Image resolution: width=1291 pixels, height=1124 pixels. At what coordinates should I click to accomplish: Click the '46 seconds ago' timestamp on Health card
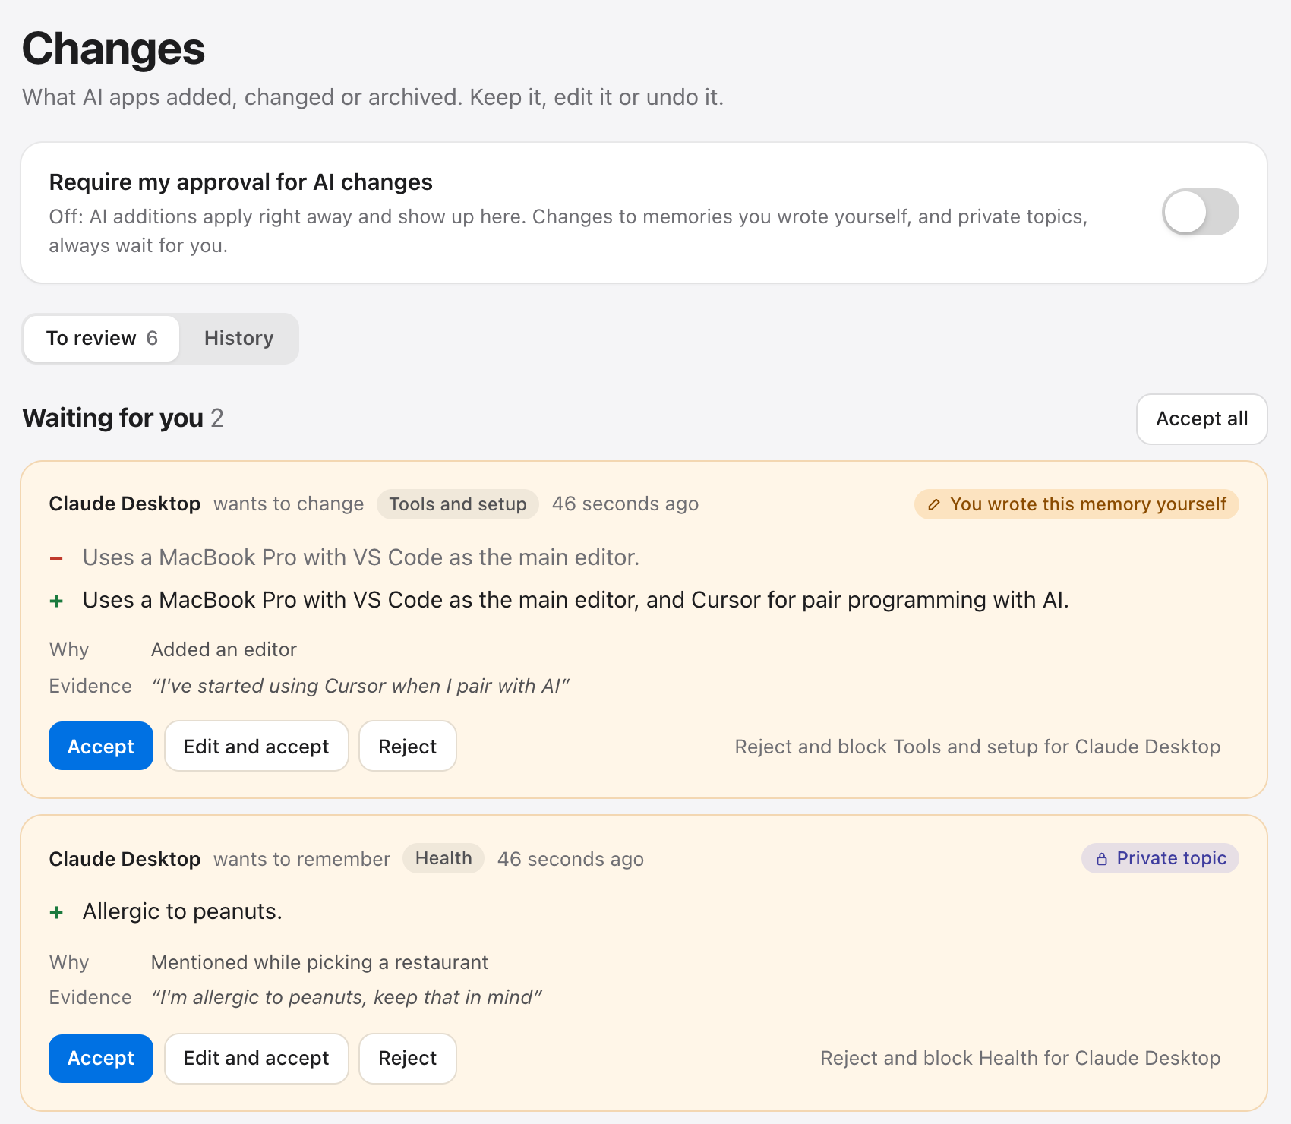(570, 859)
